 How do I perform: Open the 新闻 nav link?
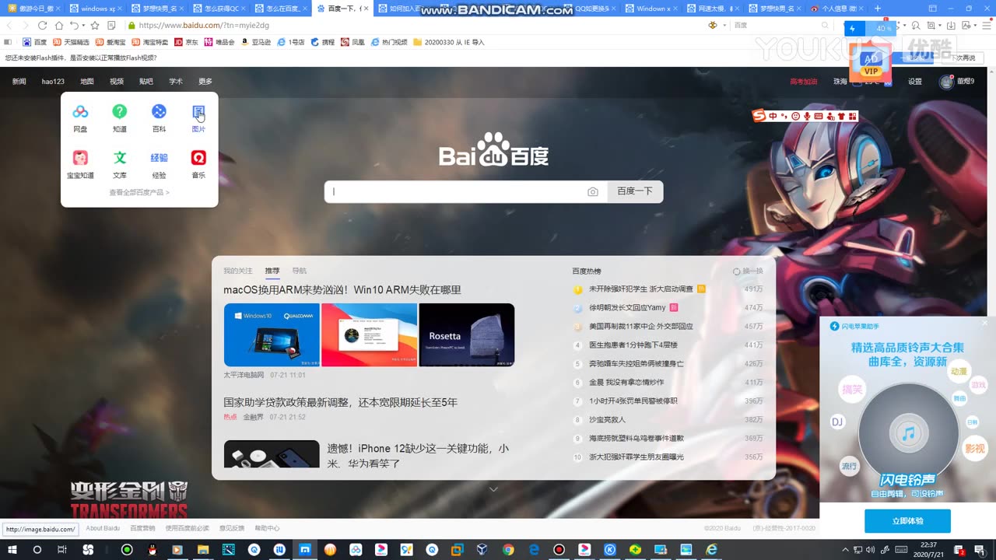19,82
